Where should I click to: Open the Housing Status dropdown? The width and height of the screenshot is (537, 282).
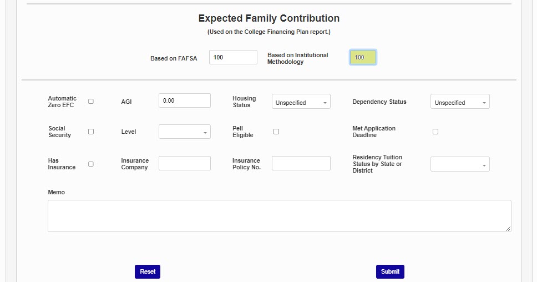tap(301, 102)
